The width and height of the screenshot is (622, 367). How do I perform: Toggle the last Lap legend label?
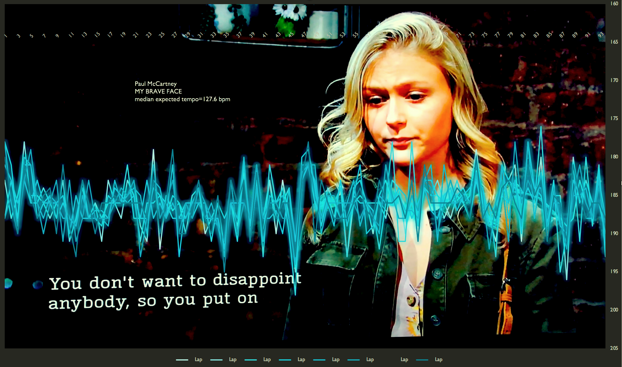tap(438, 359)
